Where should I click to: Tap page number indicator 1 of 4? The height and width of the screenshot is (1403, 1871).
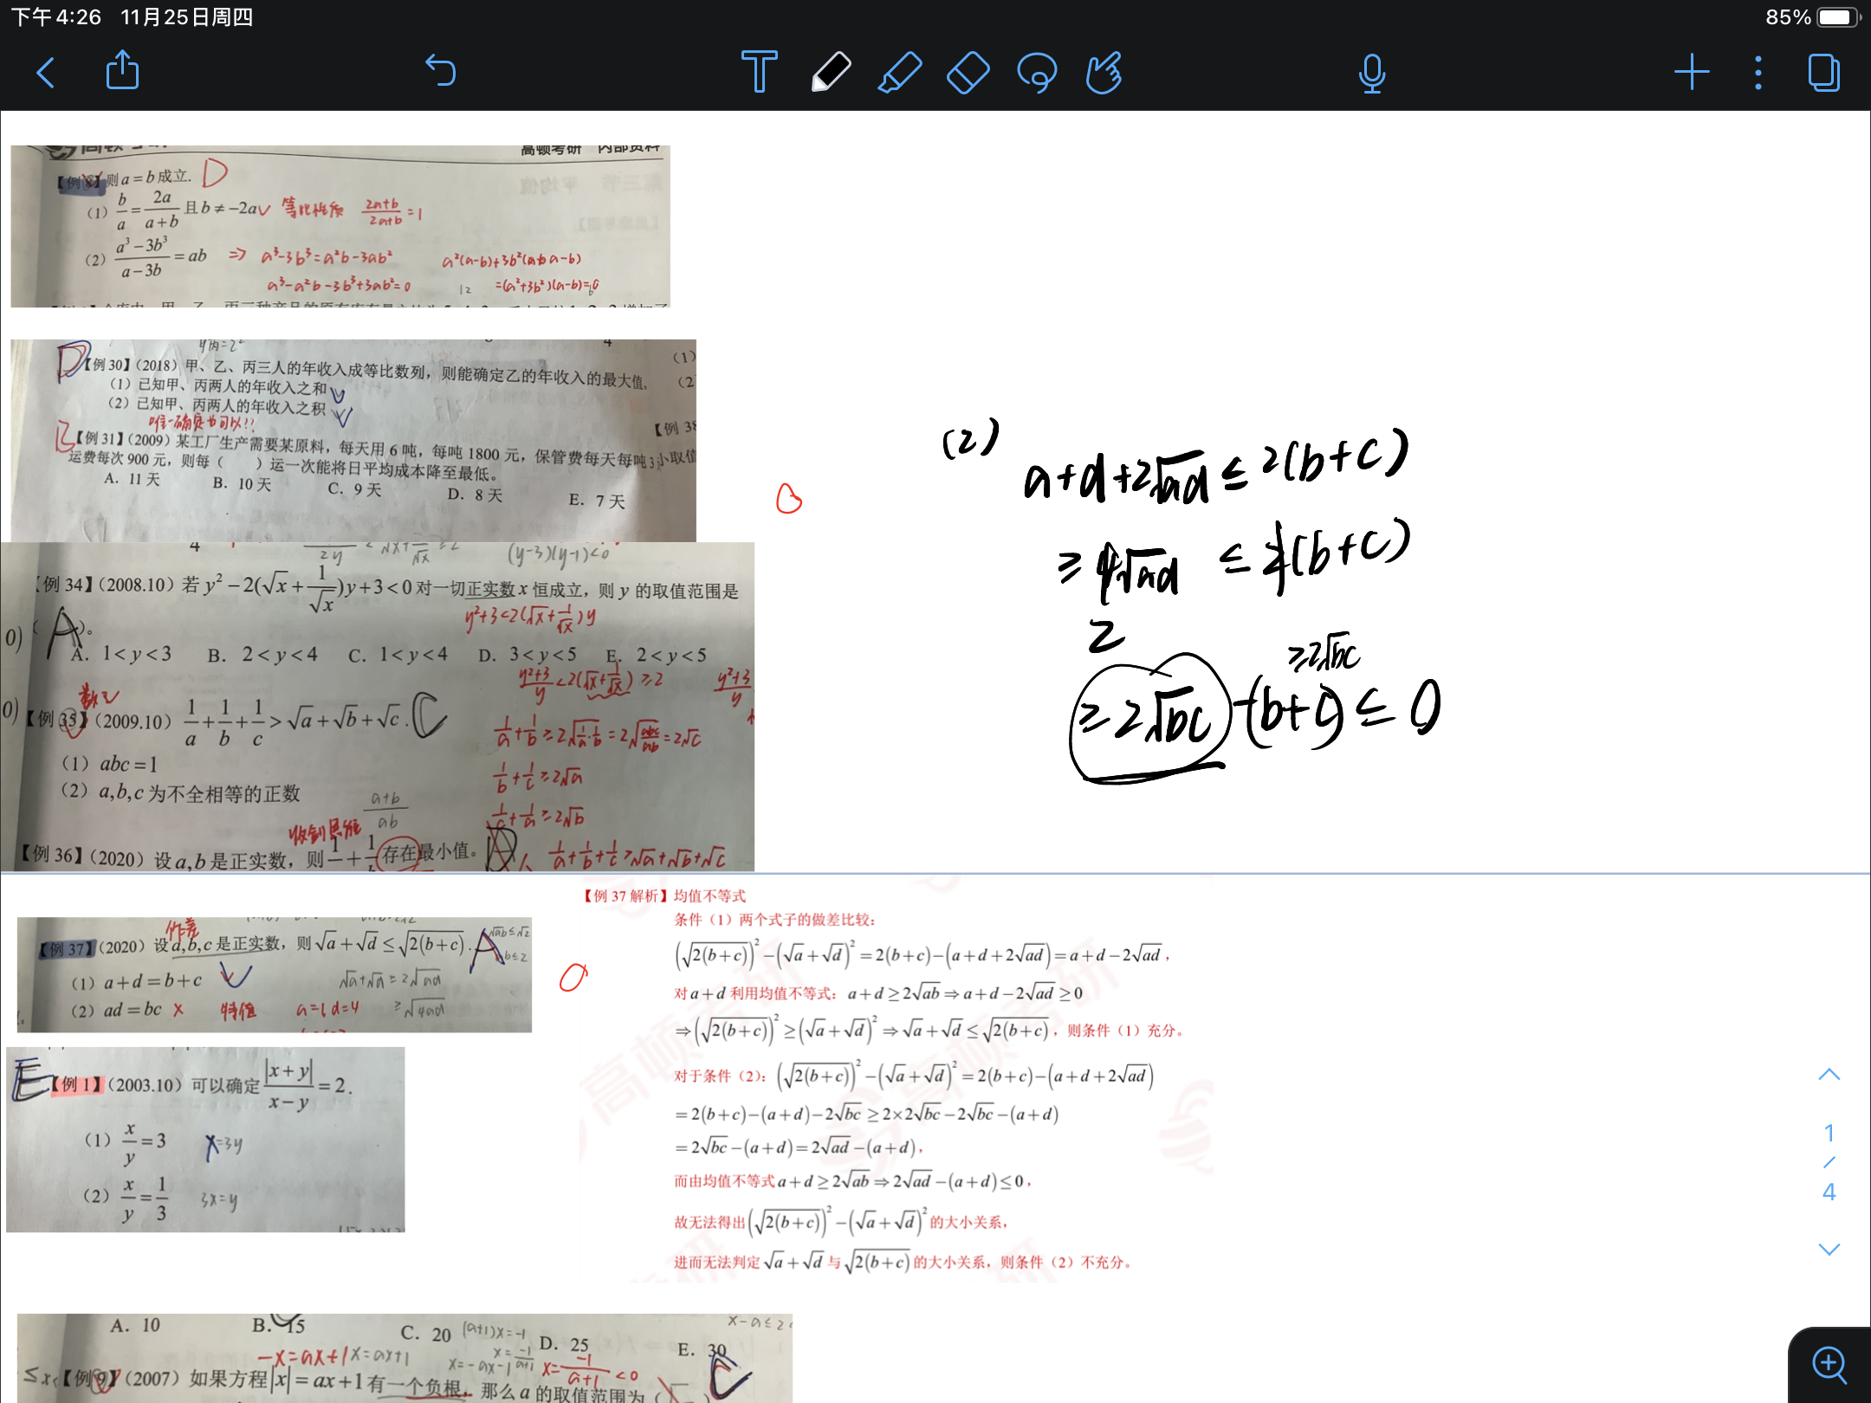coord(1829,1162)
